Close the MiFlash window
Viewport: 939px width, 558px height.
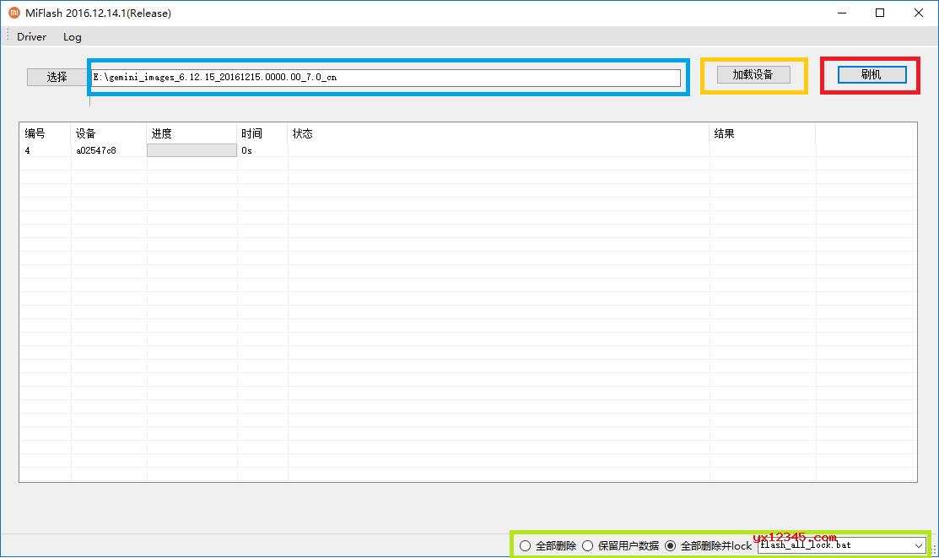[x=919, y=13]
